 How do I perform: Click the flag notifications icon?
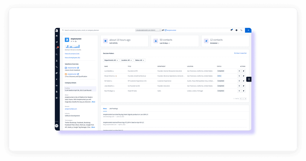pos(232,30)
